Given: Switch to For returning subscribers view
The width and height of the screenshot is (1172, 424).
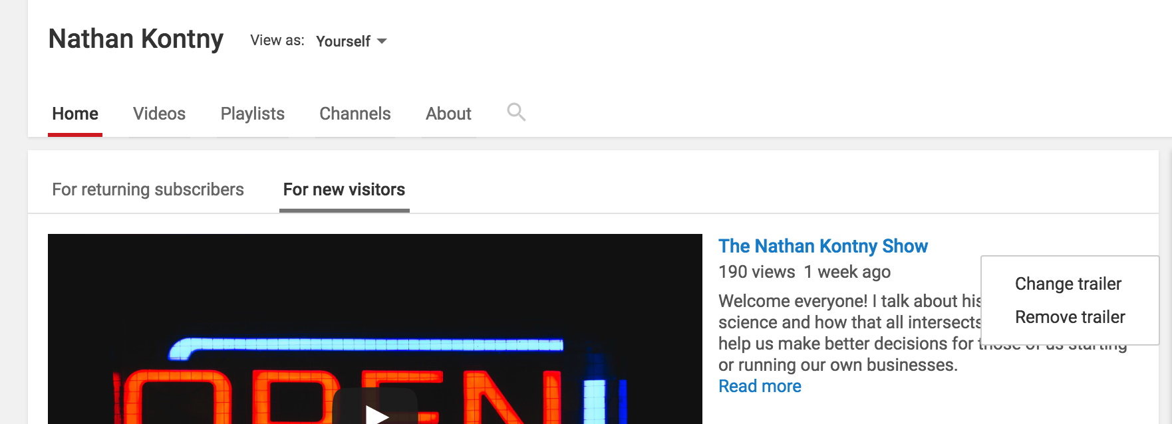Looking at the screenshot, I should pos(148,189).
